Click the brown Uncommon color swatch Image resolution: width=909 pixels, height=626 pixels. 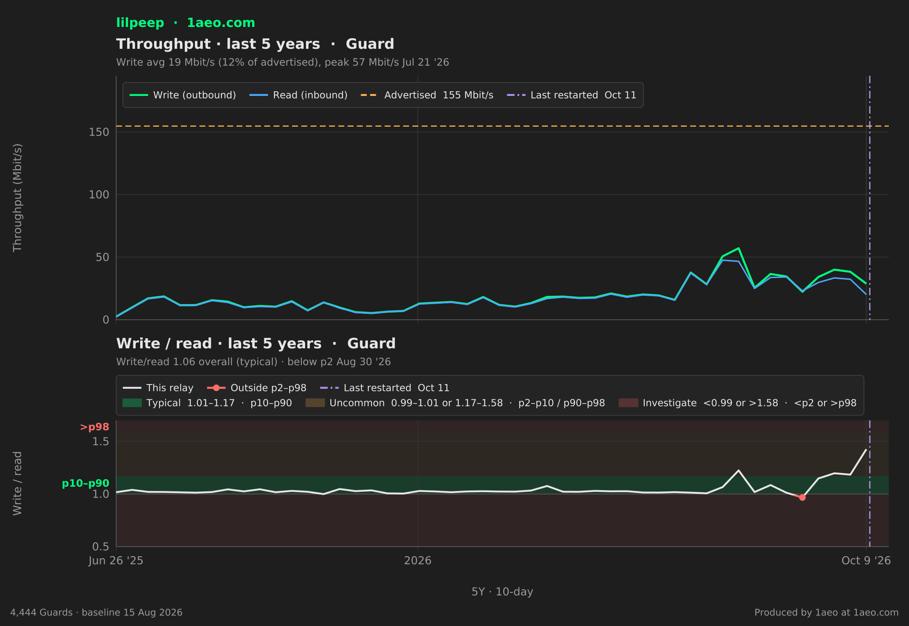(x=315, y=403)
